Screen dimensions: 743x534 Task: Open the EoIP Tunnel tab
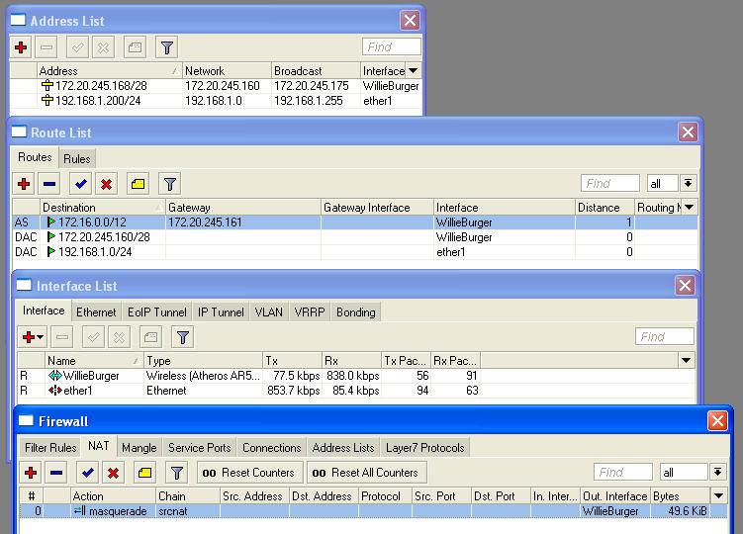point(157,312)
